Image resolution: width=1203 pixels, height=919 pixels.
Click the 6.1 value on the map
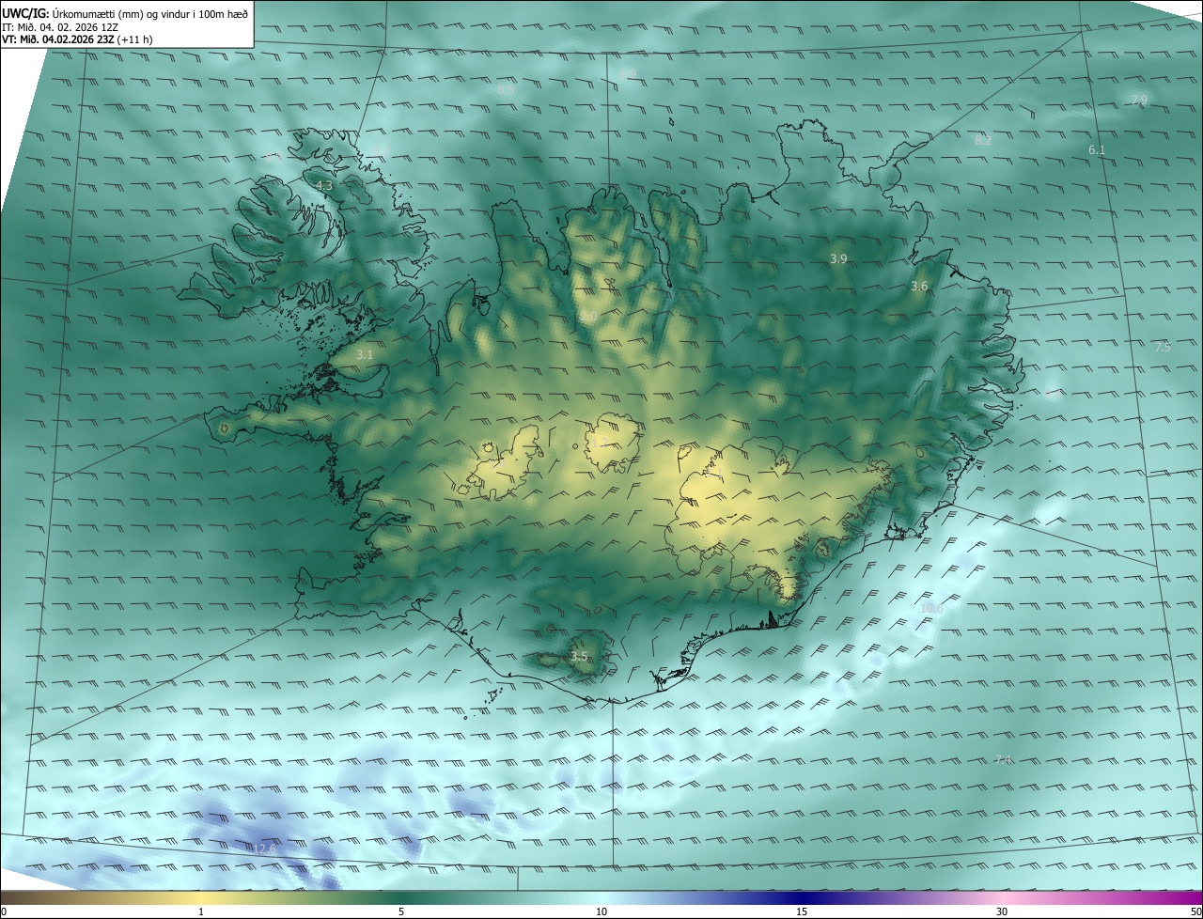(x=1097, y=149)
